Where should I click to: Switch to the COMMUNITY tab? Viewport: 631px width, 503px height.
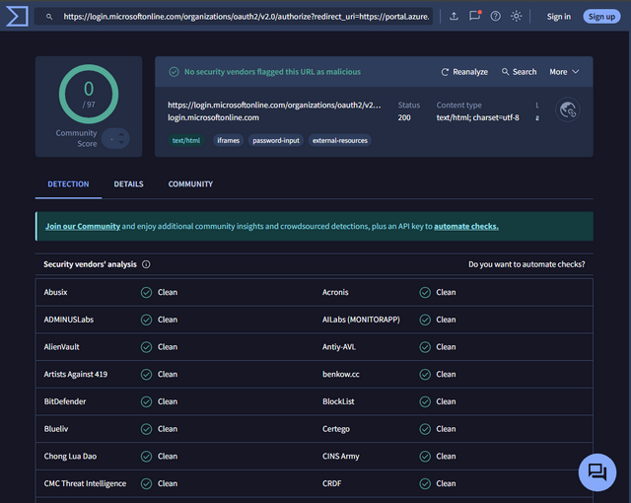point(190,184)
